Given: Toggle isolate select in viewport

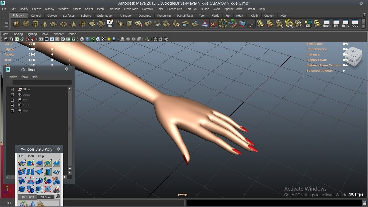Looking at the screenshot, I should tap(147, 39).
